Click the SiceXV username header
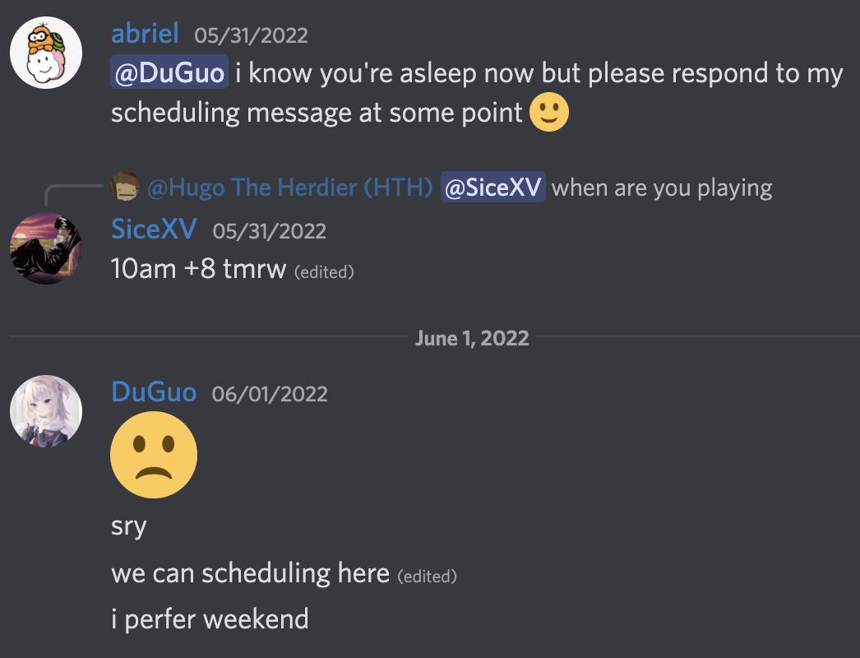Image resolution: width=860 pixels, height=658 pixels. tap(154, 229)
